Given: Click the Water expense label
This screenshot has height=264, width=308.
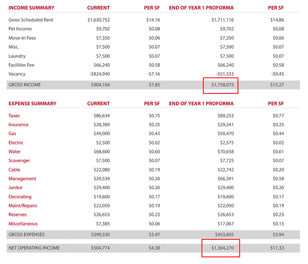Looking at the screenshot, I should coord(15,152).
